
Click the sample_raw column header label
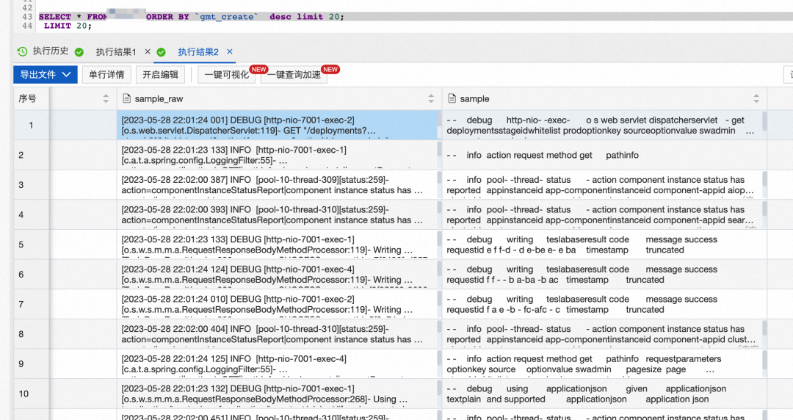159,98
